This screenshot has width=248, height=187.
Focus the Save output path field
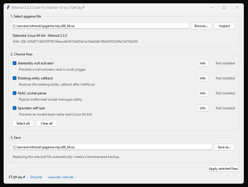point(112,147)
